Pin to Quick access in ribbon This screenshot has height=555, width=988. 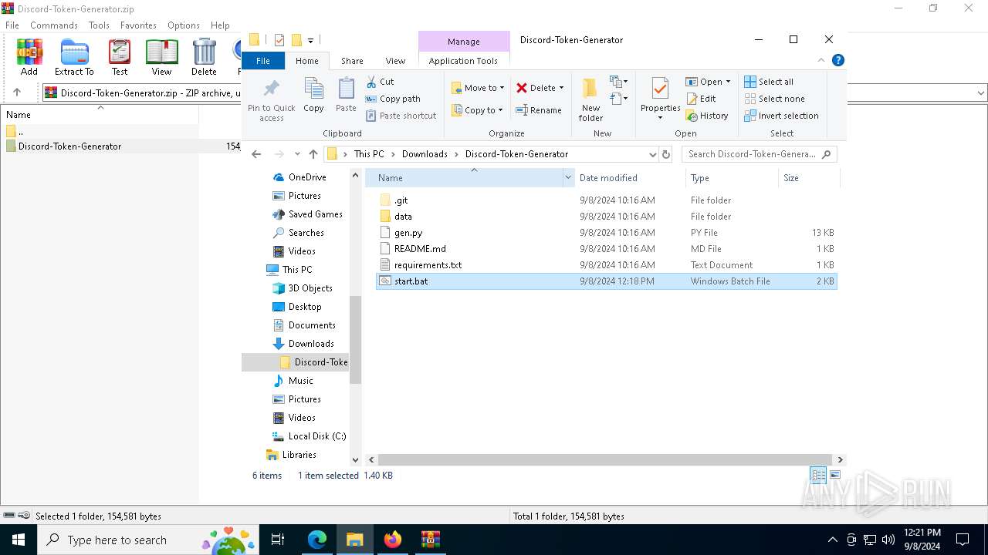pos(271,99)
